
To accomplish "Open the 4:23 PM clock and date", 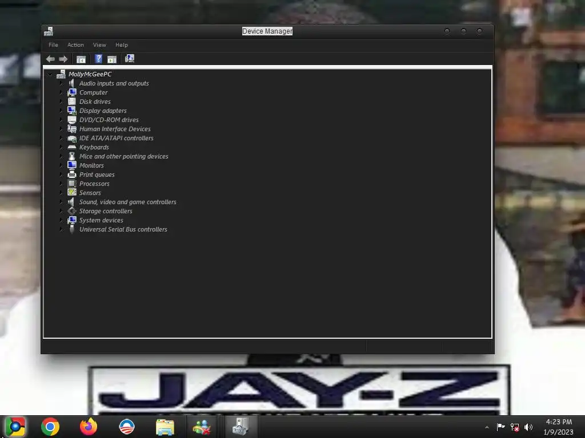I will pos(559,427).
